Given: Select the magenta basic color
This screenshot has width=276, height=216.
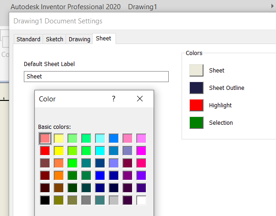Looking at the screenshot, I should (x=141, y=150).
